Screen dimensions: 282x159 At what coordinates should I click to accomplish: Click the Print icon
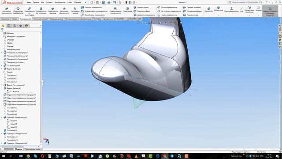tap(109, 2)
